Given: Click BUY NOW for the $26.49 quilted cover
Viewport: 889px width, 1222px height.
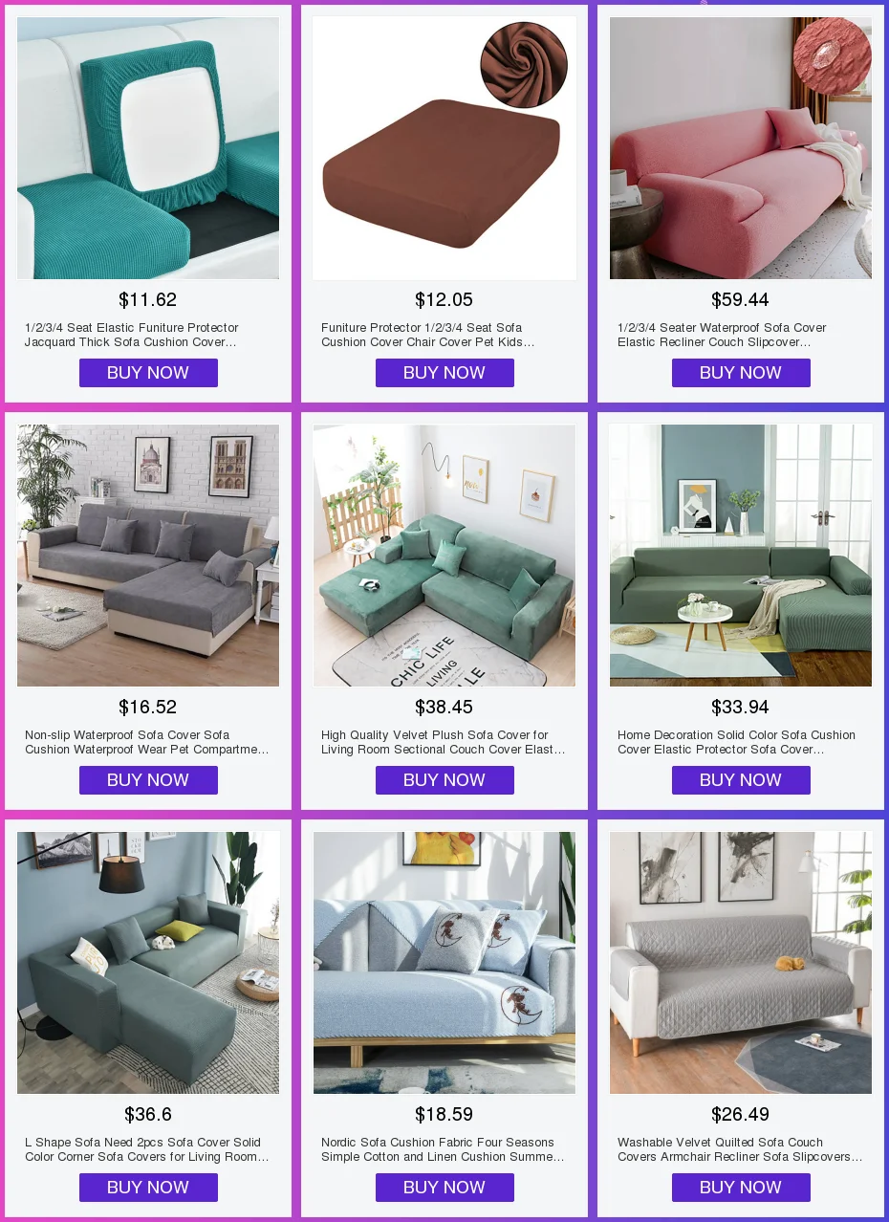Looking at the screenshot, I should (741, 1188).
